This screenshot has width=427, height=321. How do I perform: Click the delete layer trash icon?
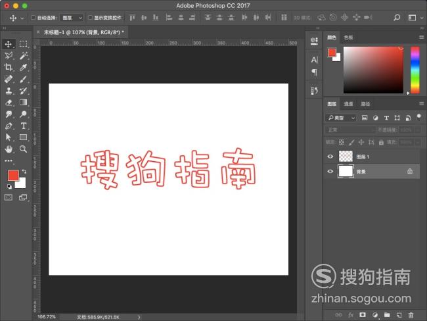tap(411, 315)
